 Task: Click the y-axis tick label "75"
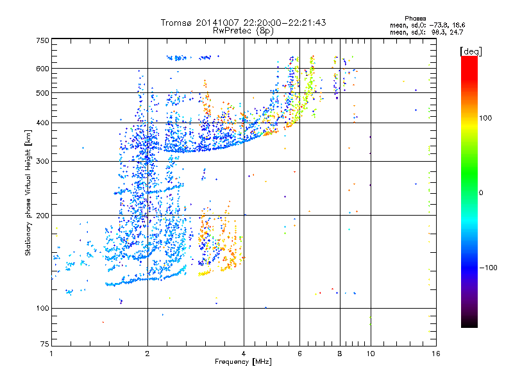tap(45, 344)
